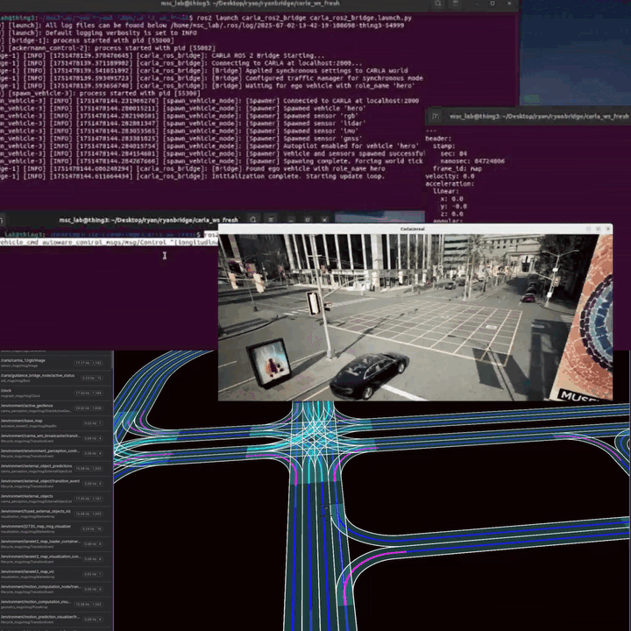Click the search icon in top terminal title bar
The width and height of the screenshot is (631, 631).
(x=438, y=4)
